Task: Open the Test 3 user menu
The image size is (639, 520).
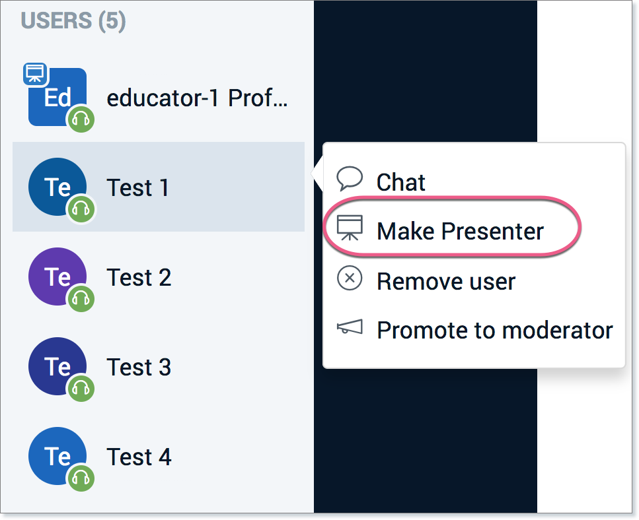Action: 139,368
